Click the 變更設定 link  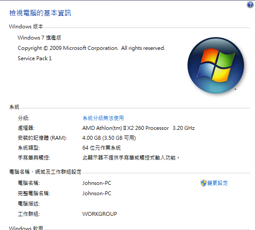coord(217,183)
